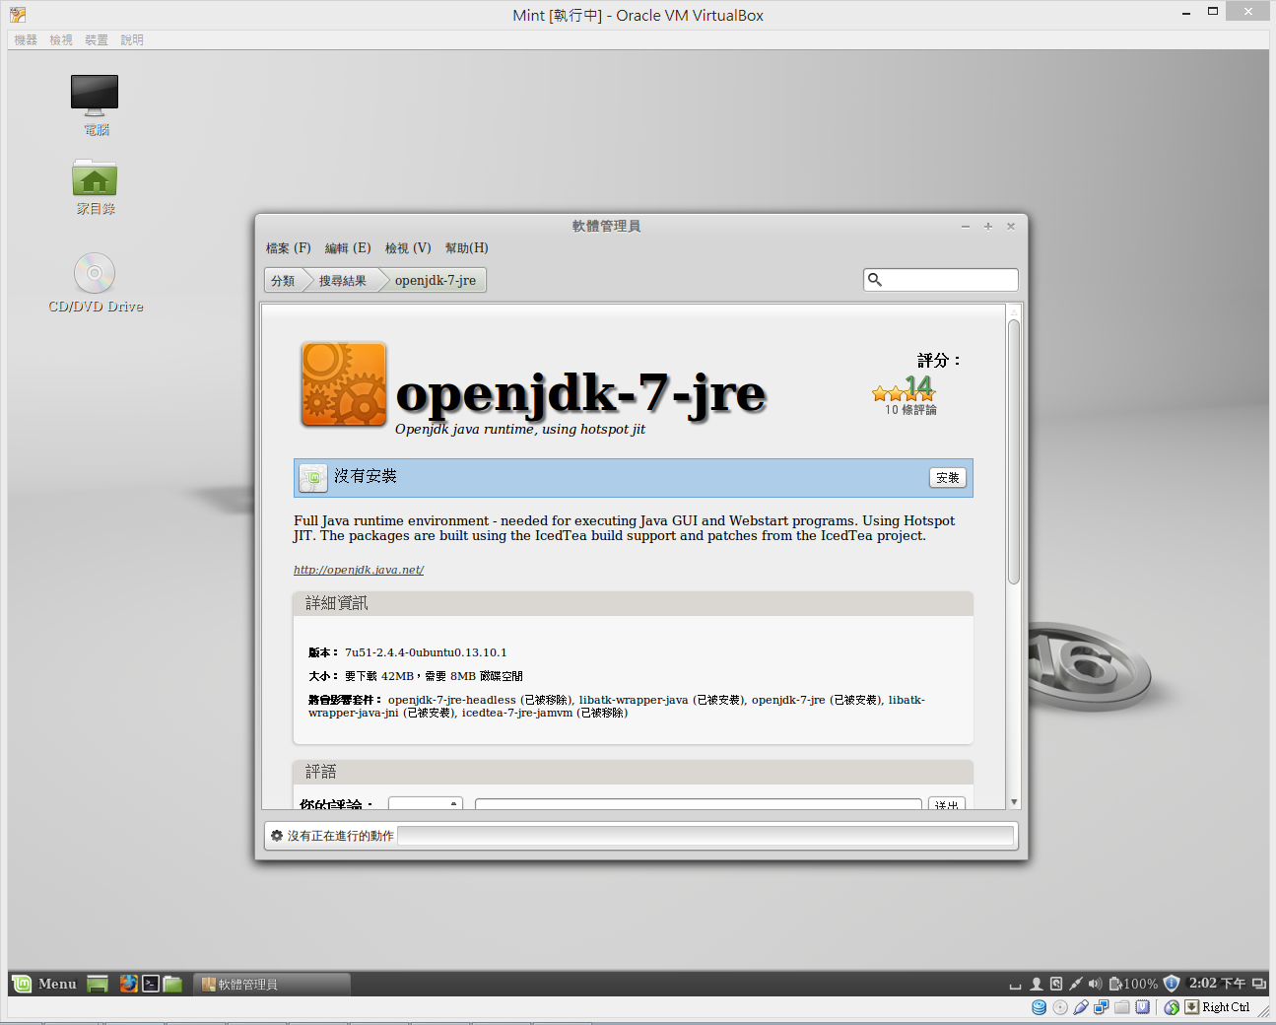Click the 沒有正在進行的動作 status text
The height and width of the screenshot is (1025, 1276).
click(341, 836)
